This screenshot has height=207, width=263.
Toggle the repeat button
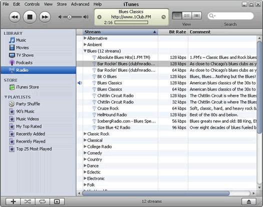pos(43,201)
